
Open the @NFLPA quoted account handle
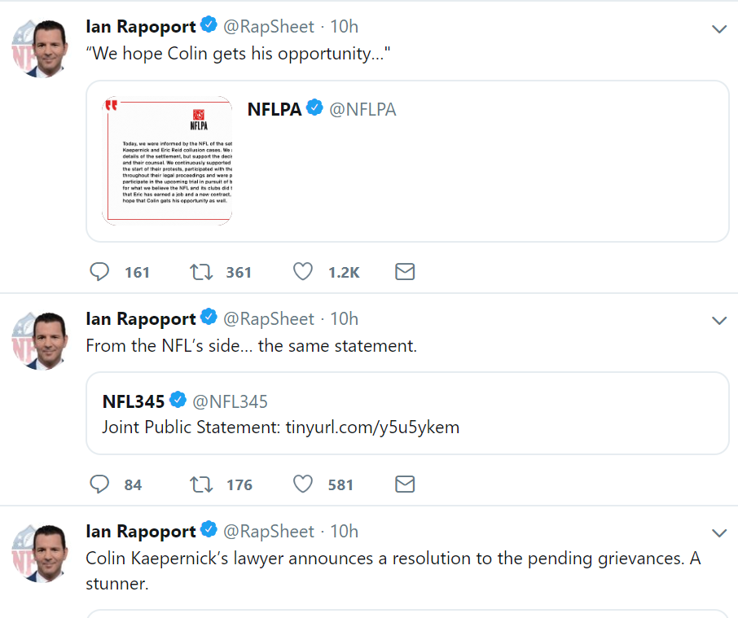click(x=362, y=109)
